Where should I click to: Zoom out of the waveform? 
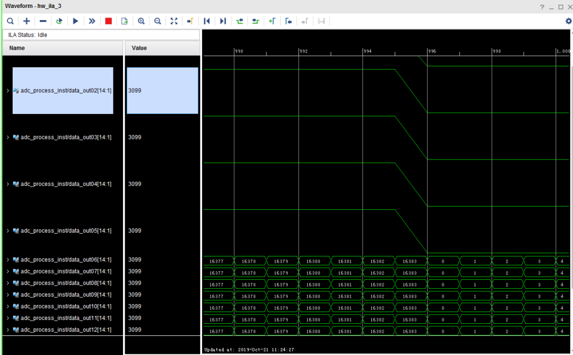(158, 21)
